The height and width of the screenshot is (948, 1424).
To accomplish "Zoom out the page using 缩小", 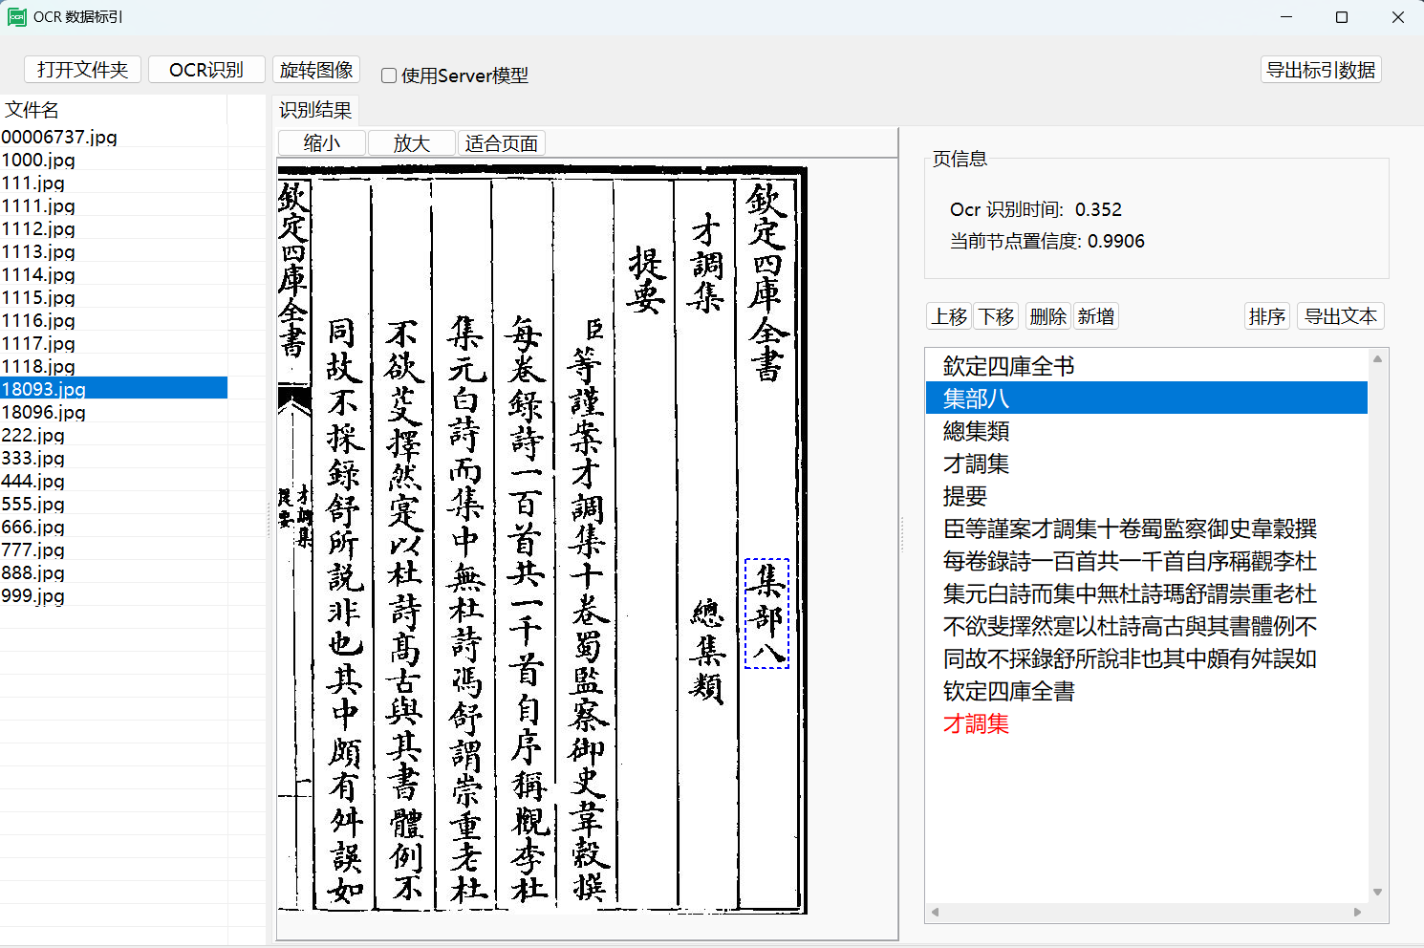I will click(x=321, y=142).
